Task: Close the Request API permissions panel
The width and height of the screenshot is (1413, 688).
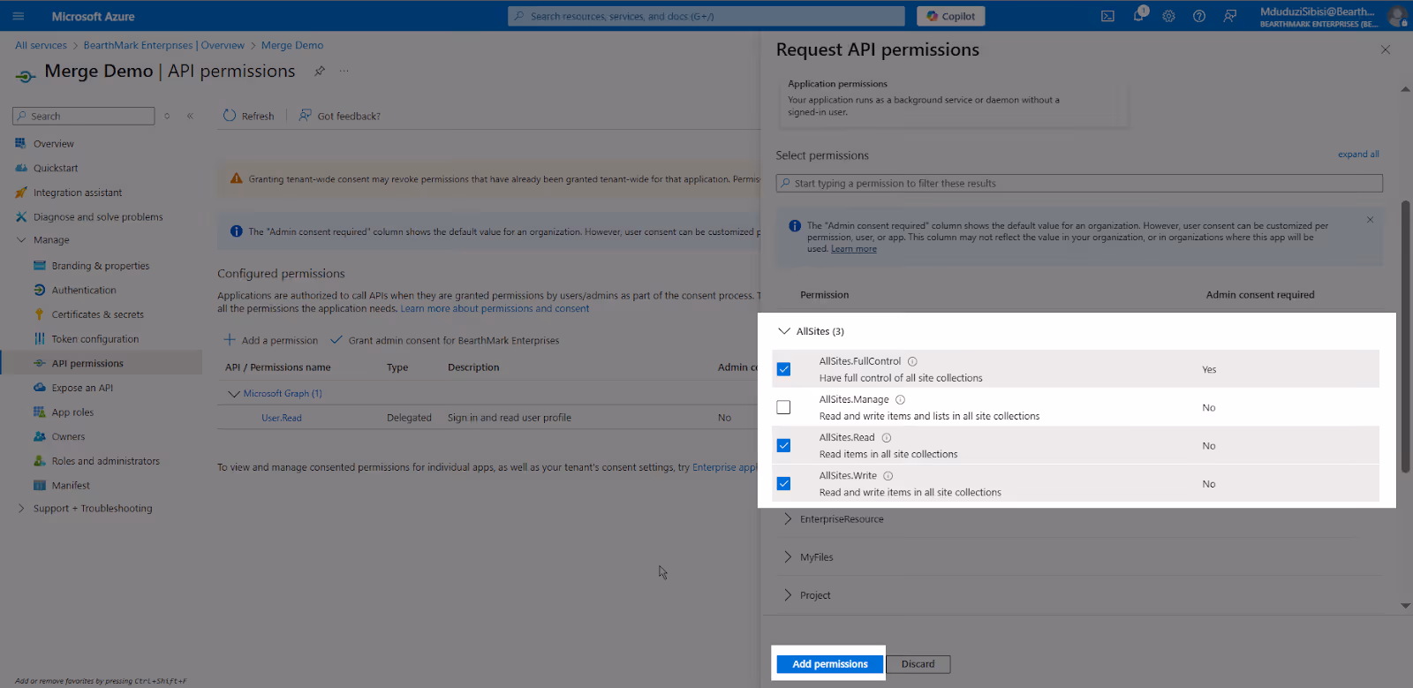Action: (1386, 49)
